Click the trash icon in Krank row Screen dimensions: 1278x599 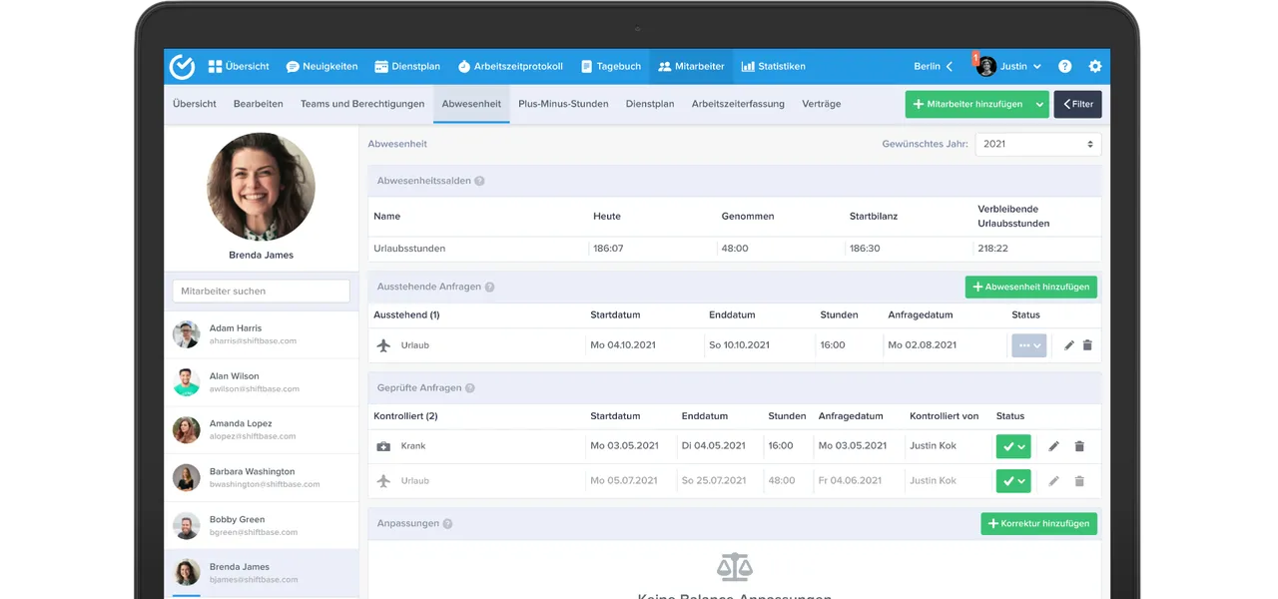[x=1079, y=446]
